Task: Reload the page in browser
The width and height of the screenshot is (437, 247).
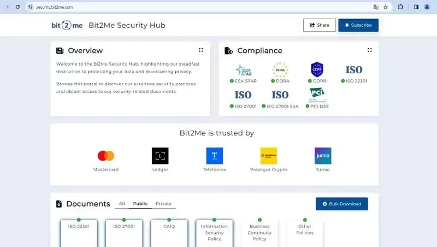Action: click(17, 7)
